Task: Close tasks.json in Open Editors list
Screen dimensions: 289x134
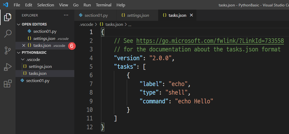Action: (x=24, y=46)
